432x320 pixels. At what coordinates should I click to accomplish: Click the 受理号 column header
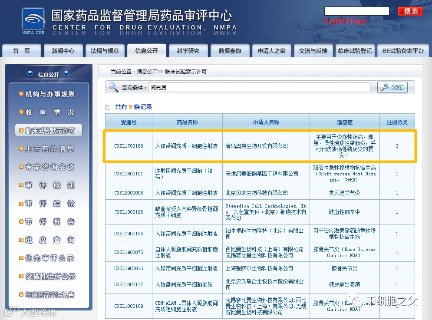pyautogui.click(x=129, y=122)
